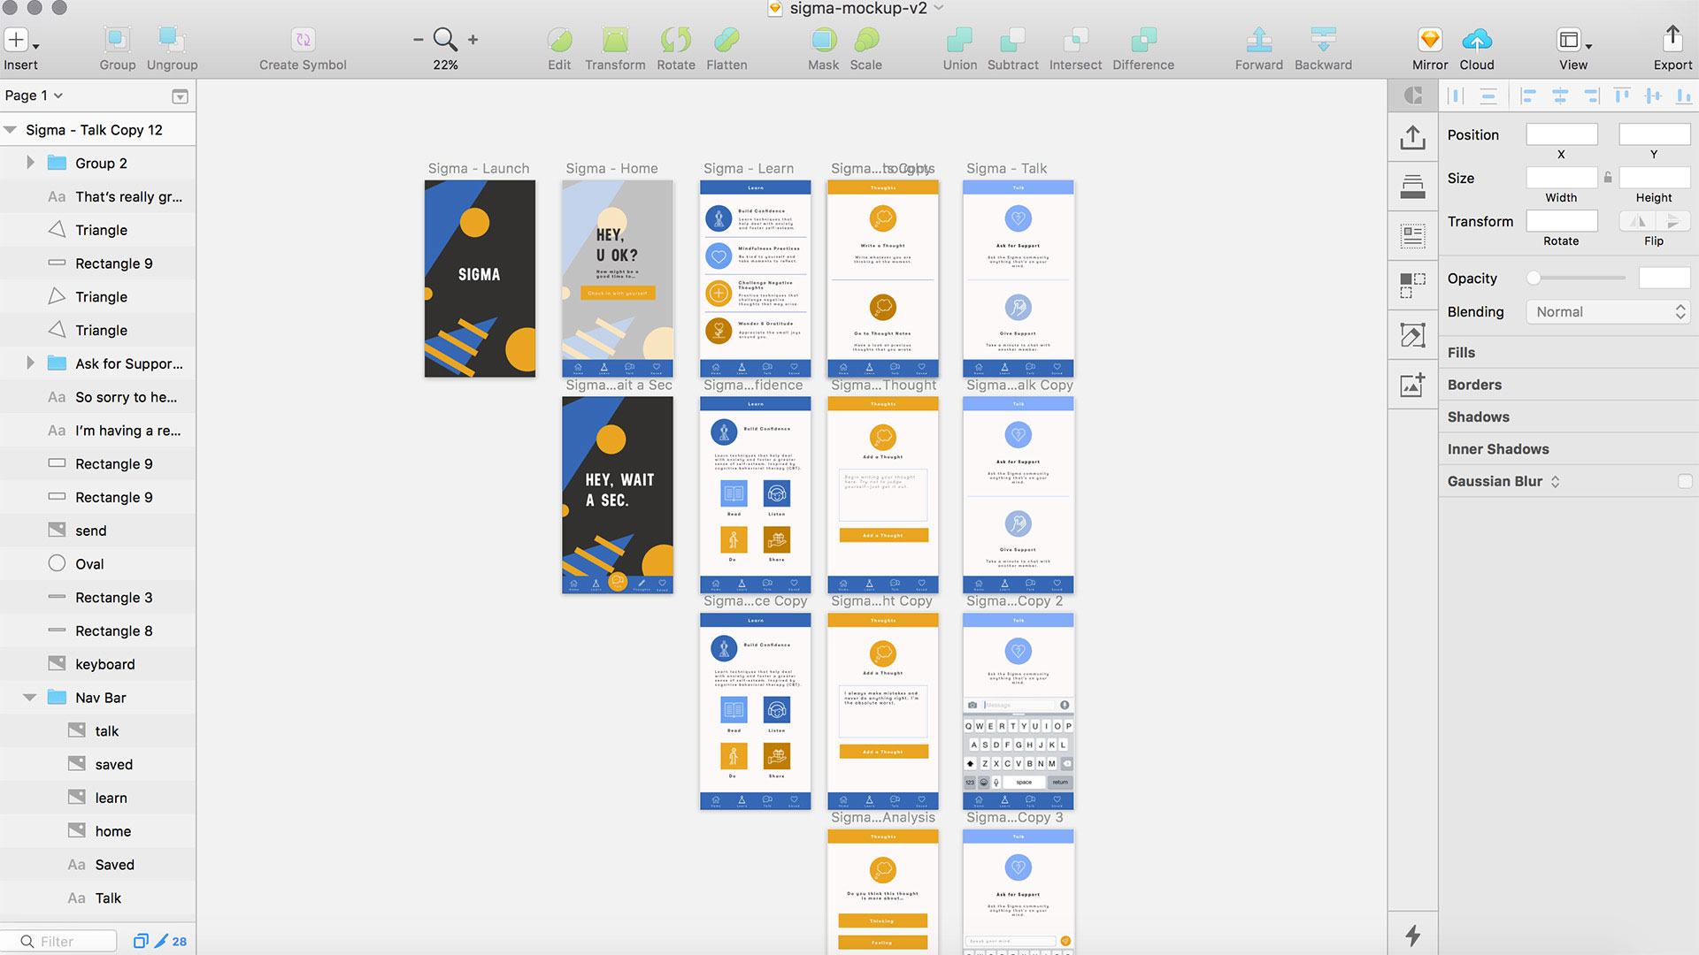Open the Blending mode dropdown
The image size is (1699, 955).
pyautogui.click(x=1608, y=311)
